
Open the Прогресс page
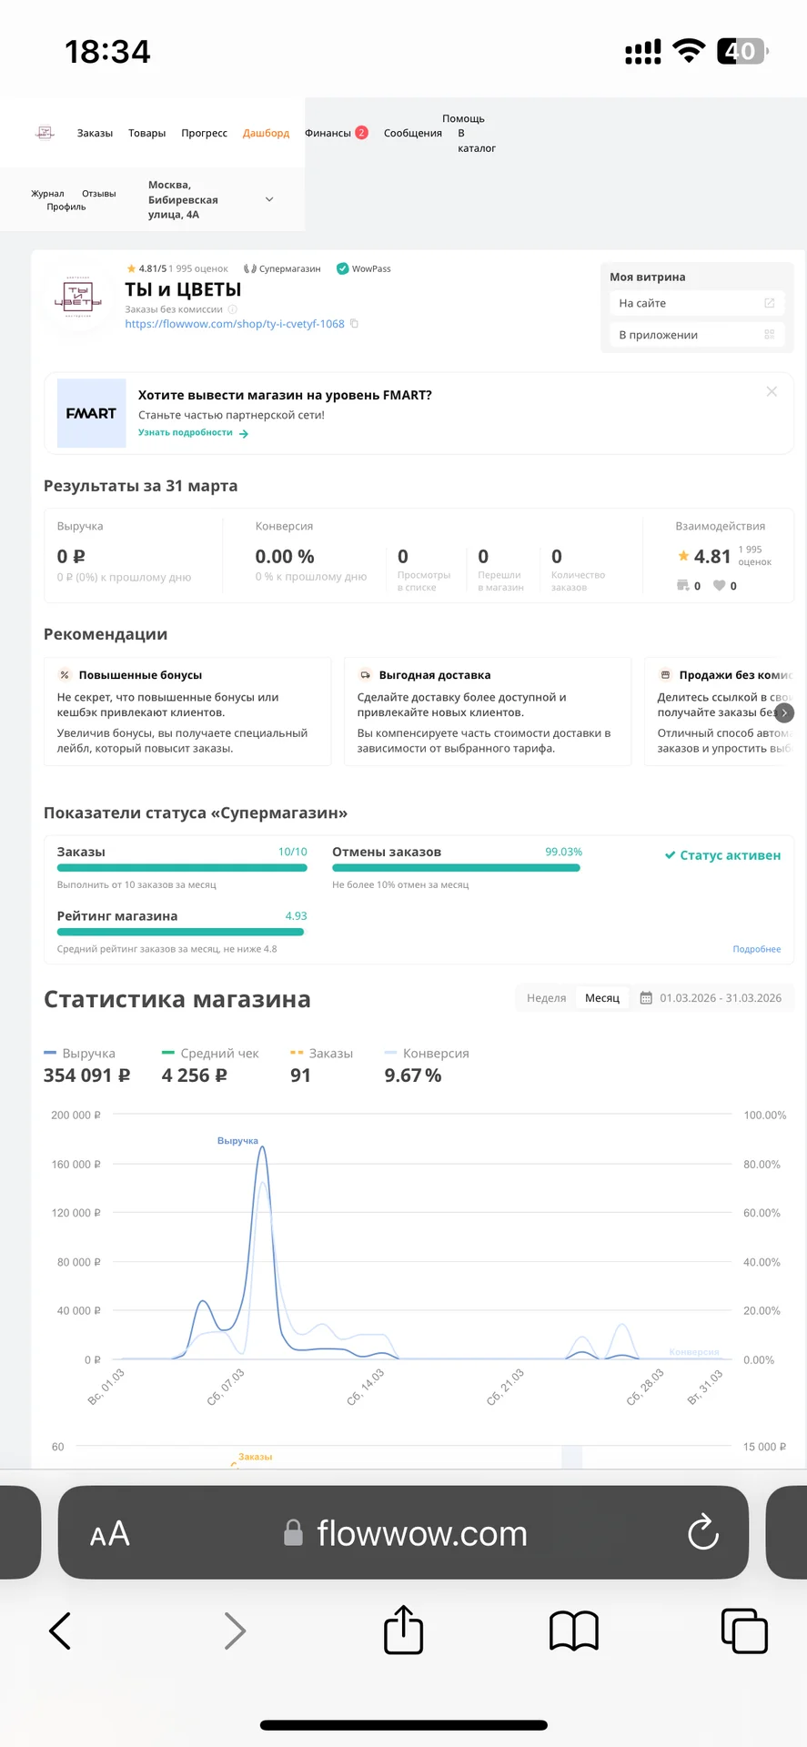click(204, 133)
